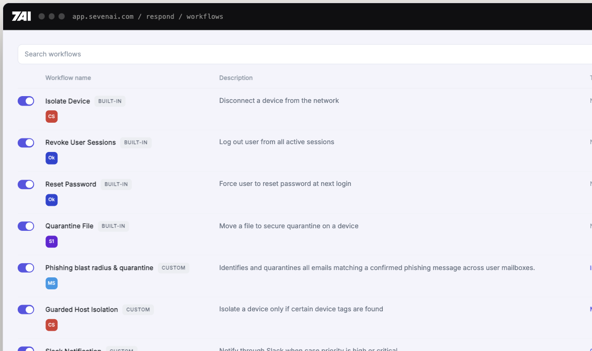
Task: Switch off the Reset Password workflow
Action: (26, 184)
